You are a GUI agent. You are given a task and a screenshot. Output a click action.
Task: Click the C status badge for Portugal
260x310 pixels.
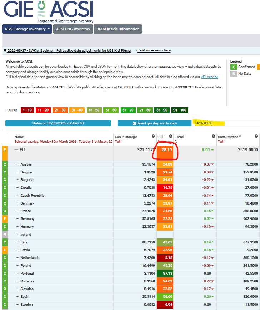click(x=5, y=274)
